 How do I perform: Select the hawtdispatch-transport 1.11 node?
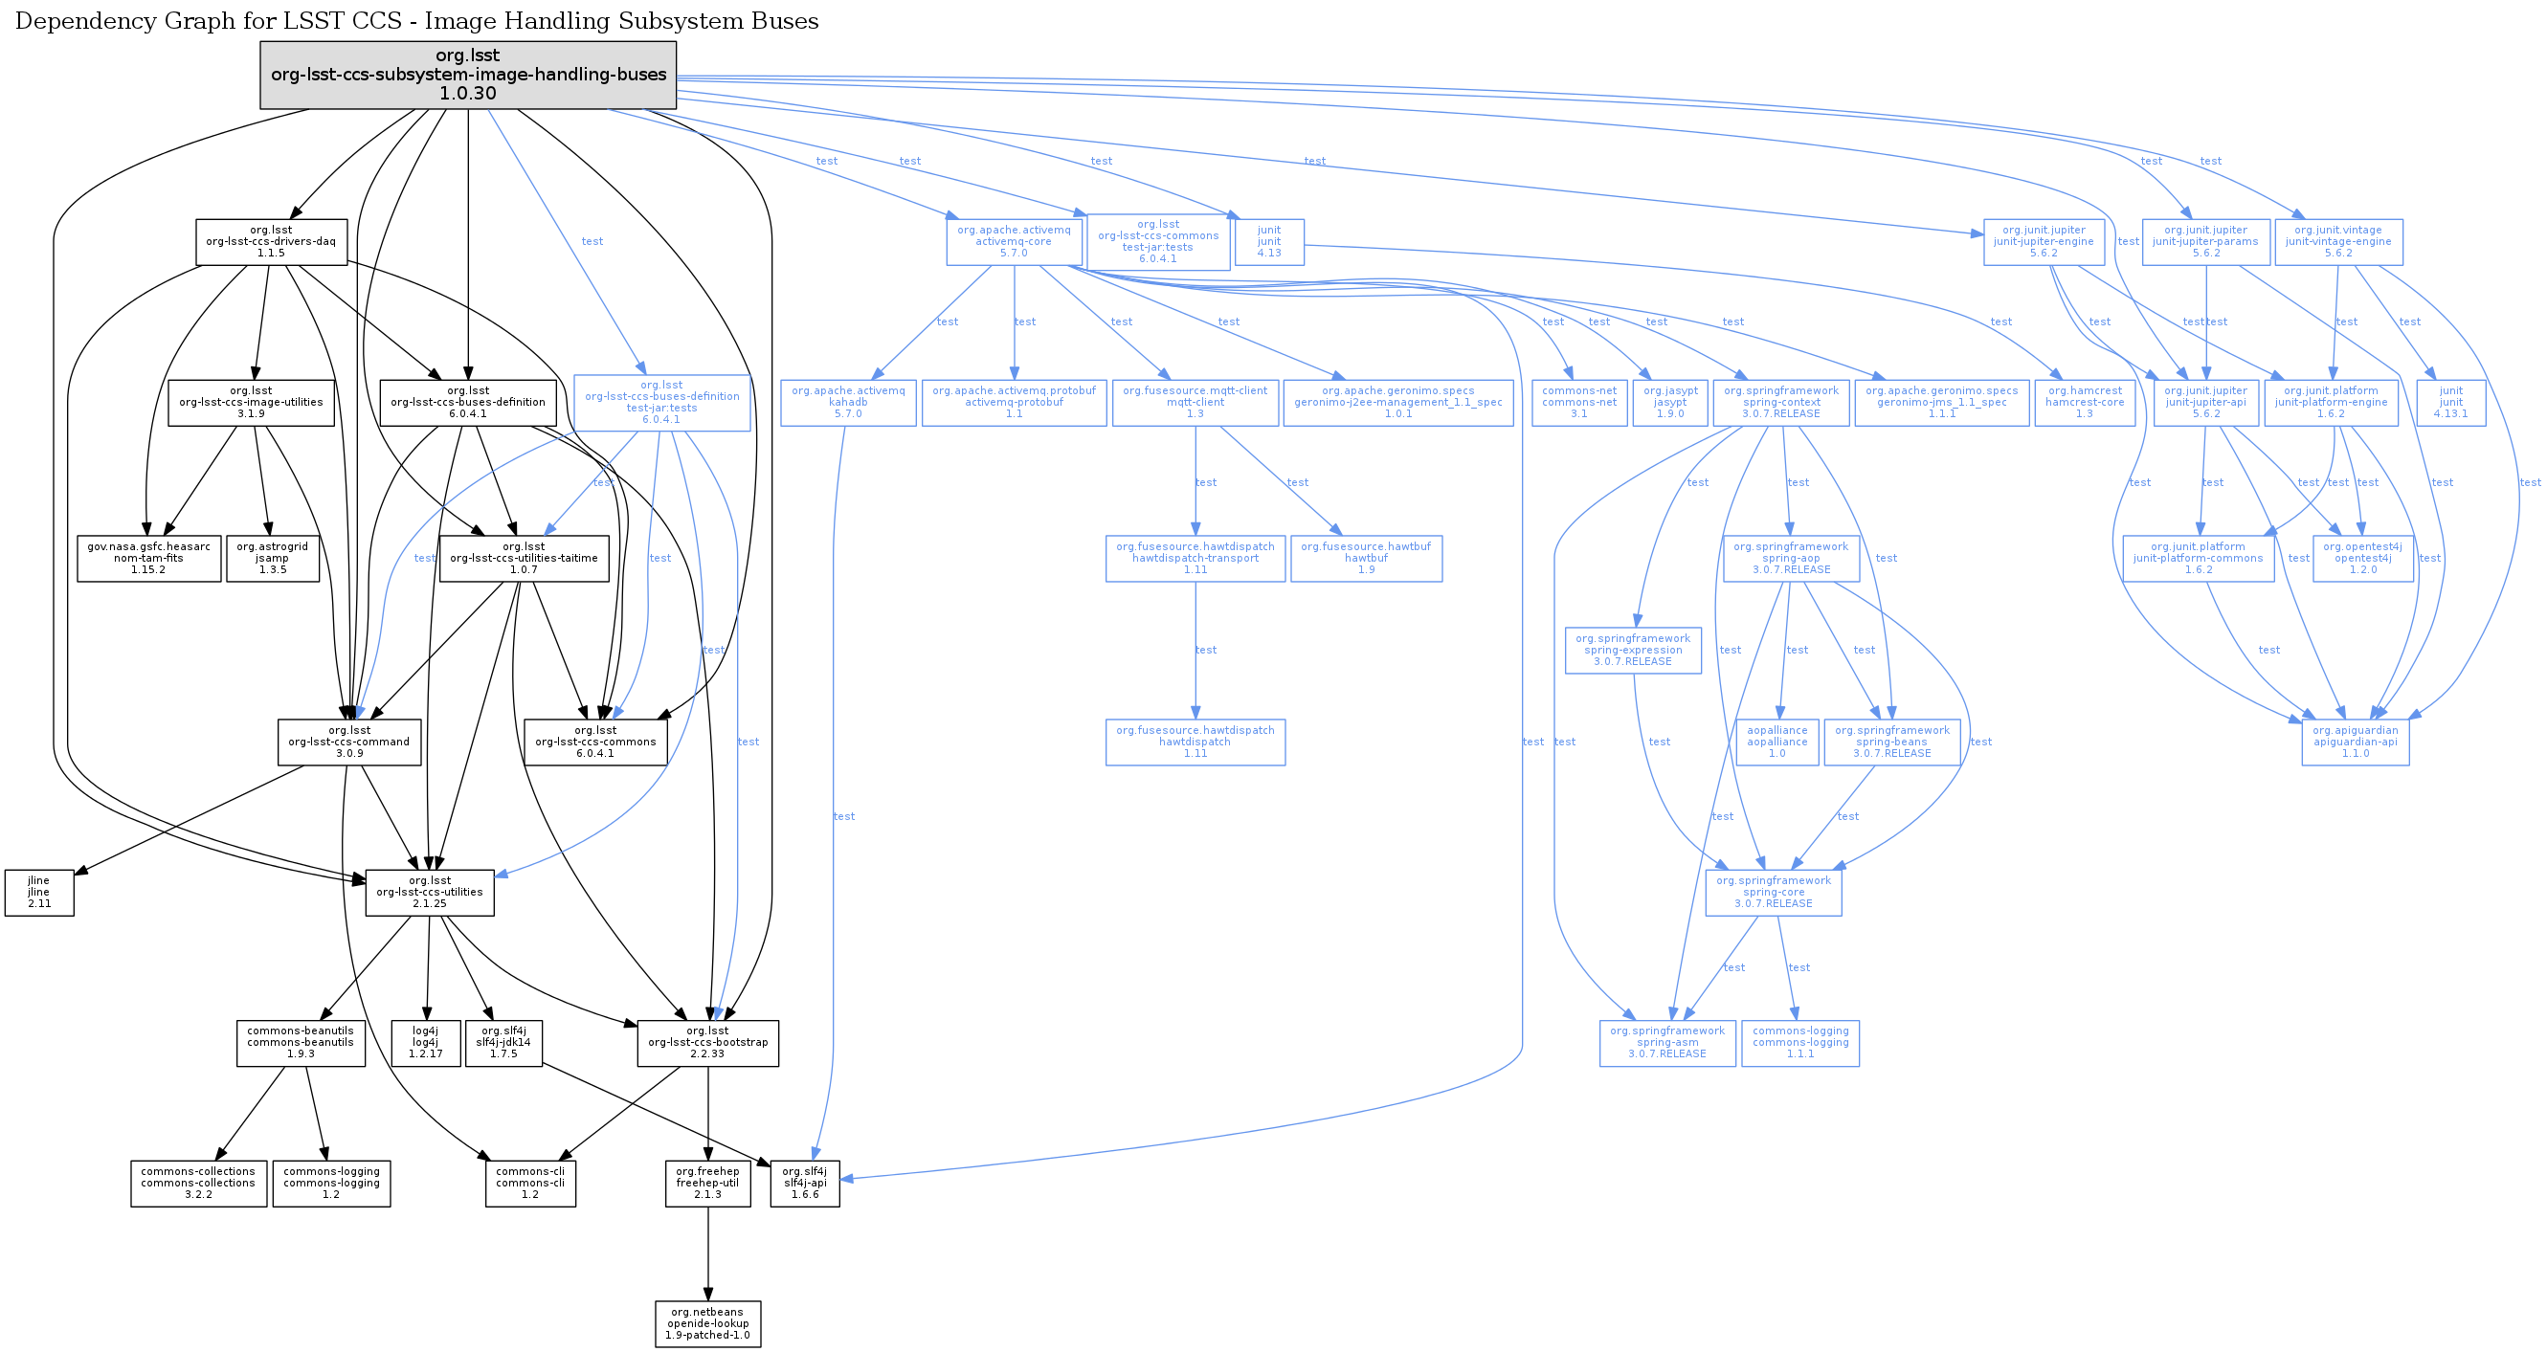click(x=1195, y=559)
